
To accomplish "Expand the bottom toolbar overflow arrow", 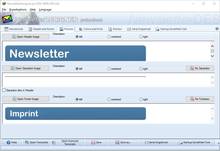I will coord(218,143).
